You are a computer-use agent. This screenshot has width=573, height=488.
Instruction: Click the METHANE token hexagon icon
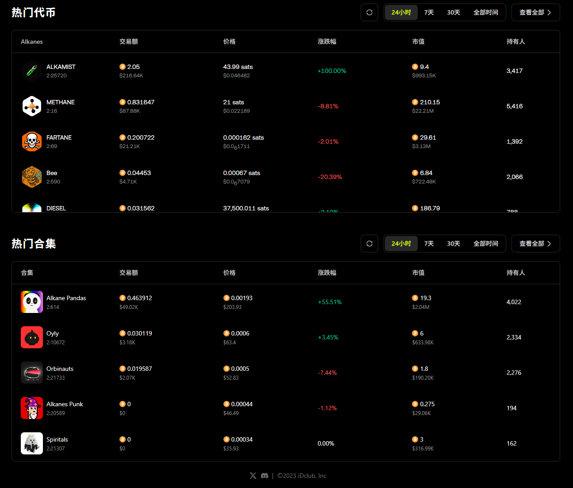click(x=32, y=106)
